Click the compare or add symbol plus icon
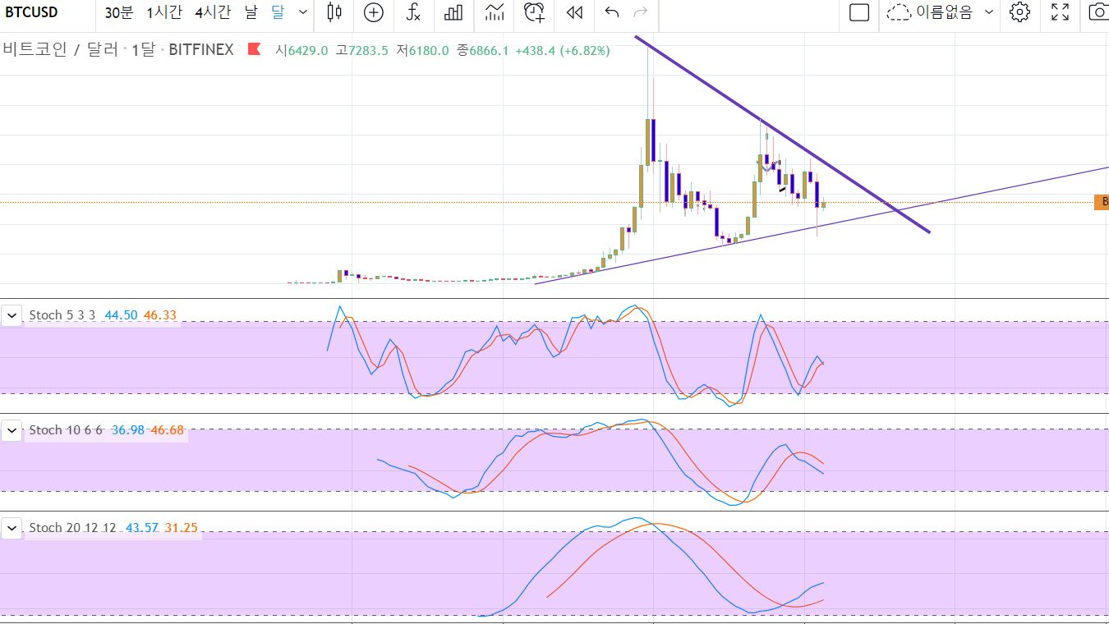The image size is (1109, 624). (x=374, y=12)
